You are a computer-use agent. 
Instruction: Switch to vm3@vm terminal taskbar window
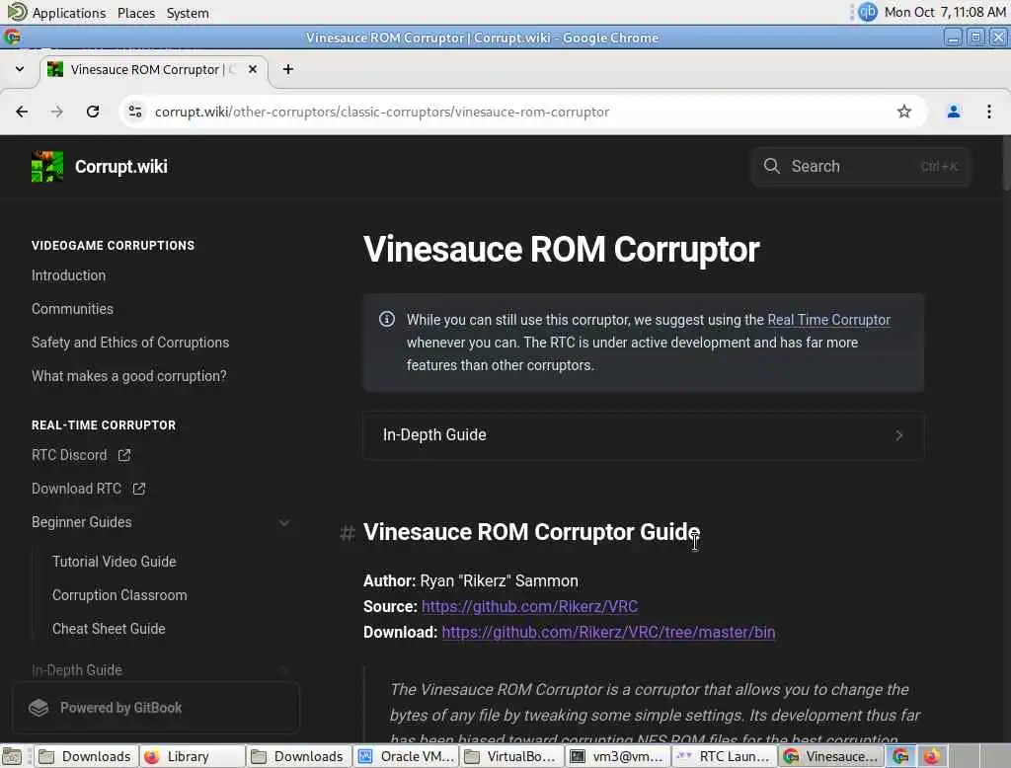[618, 756]
